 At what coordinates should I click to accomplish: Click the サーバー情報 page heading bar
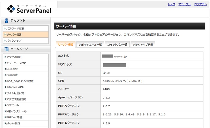(x=130, y=26)
